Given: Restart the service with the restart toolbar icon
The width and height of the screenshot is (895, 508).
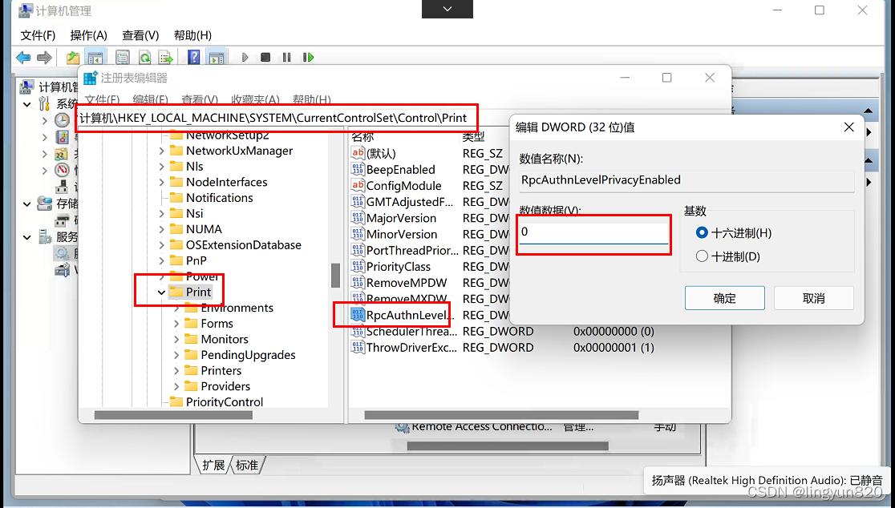Looking at the screenshot, I should coord(308,57).
